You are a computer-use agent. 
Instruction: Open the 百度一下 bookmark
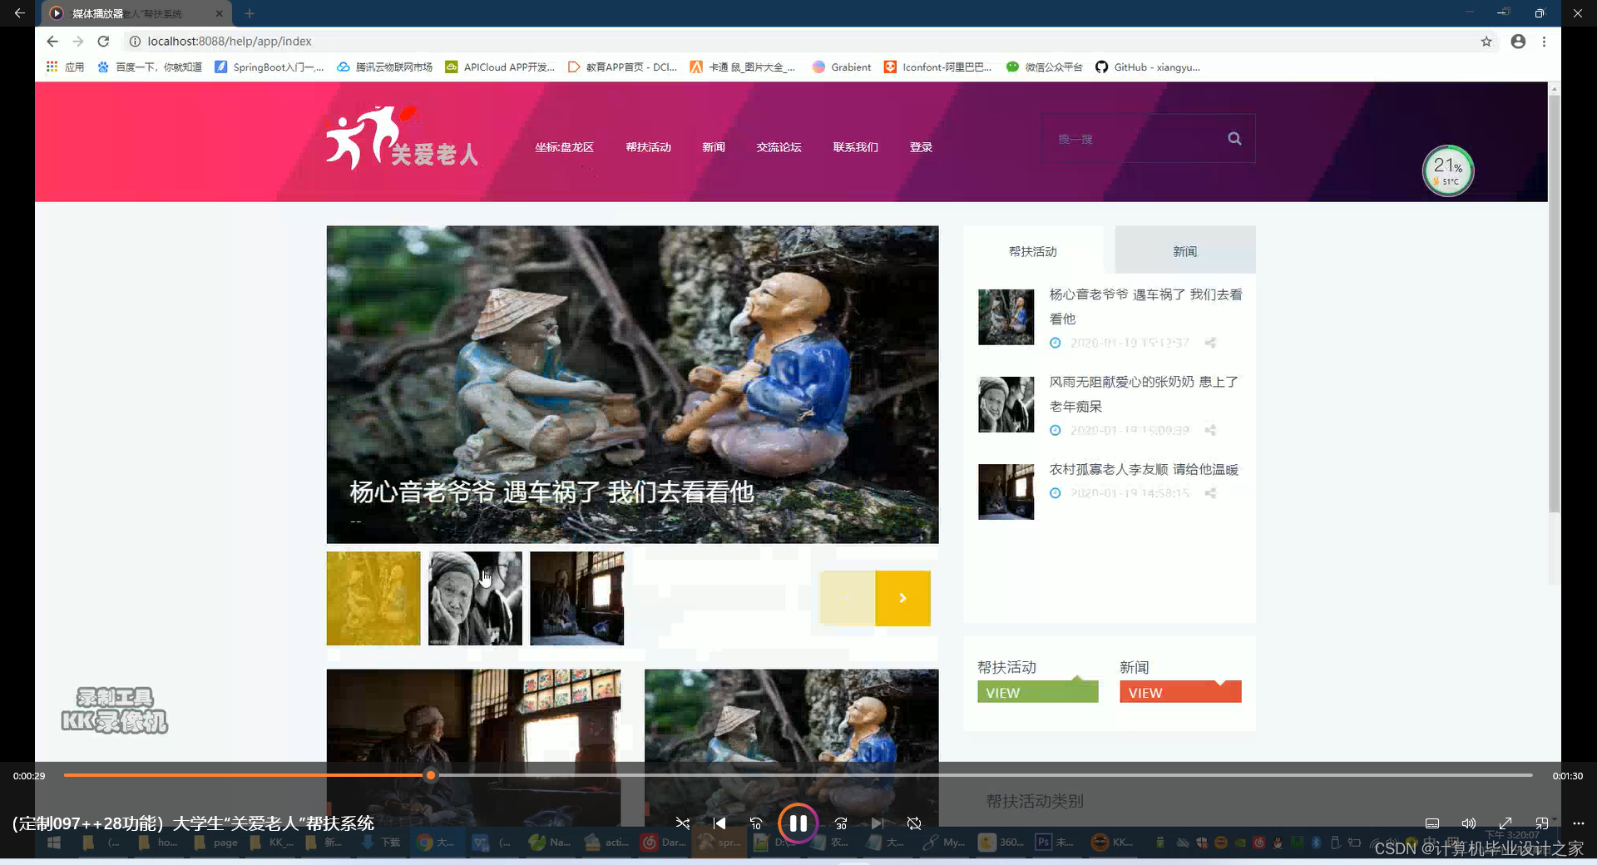coord(150,67)
